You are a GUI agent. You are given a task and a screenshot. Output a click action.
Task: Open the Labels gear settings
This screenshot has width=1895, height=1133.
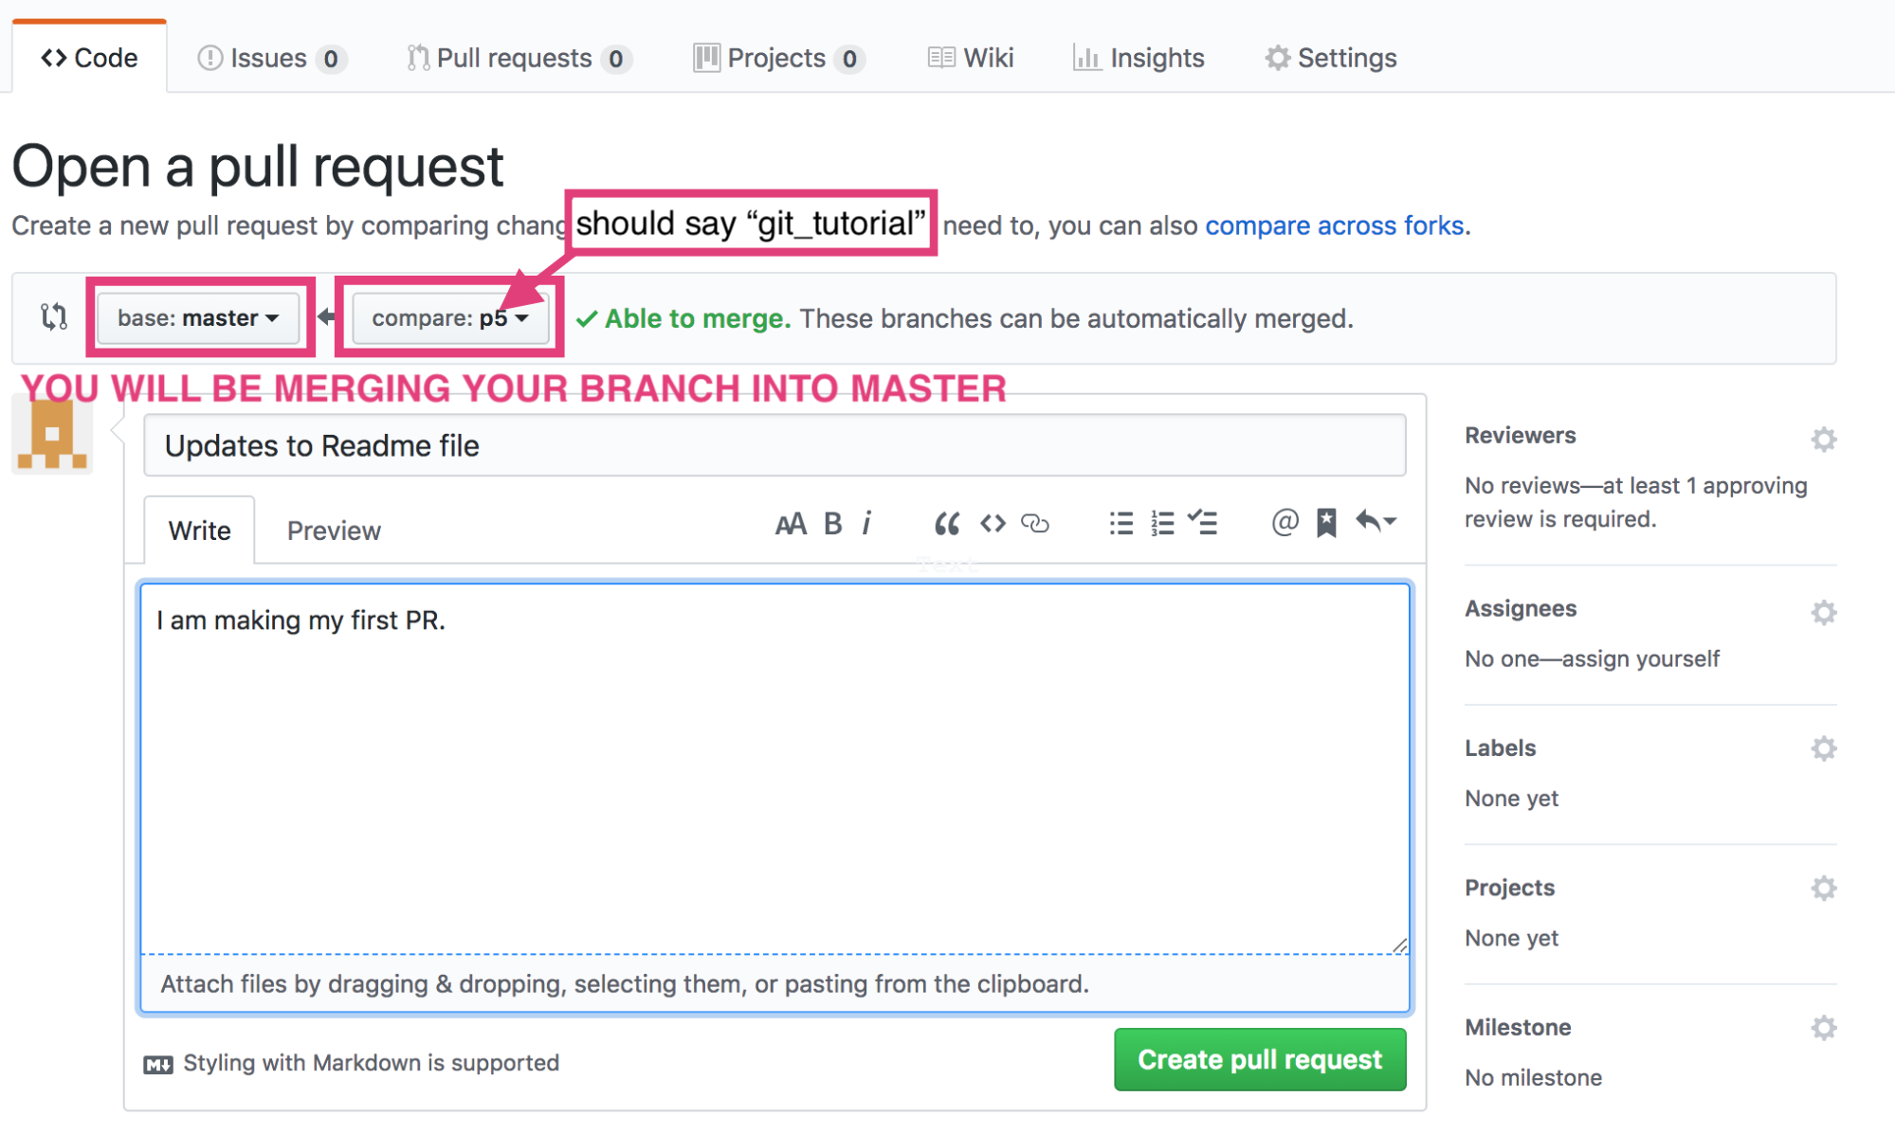coord(1823,748)
